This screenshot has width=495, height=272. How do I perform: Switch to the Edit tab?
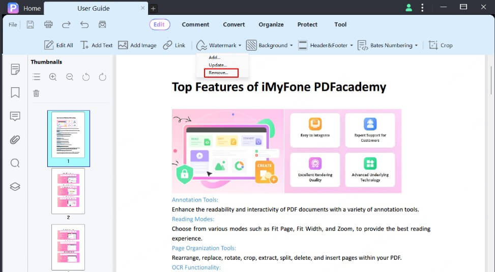click(x=159, y=24)
